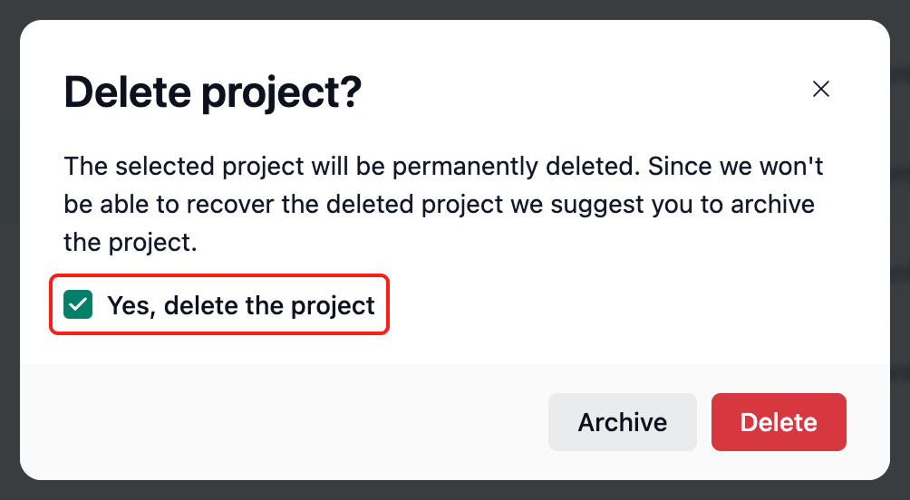Click the permanent deletion warning paragraph
The image size is (910, 500).
440,205
